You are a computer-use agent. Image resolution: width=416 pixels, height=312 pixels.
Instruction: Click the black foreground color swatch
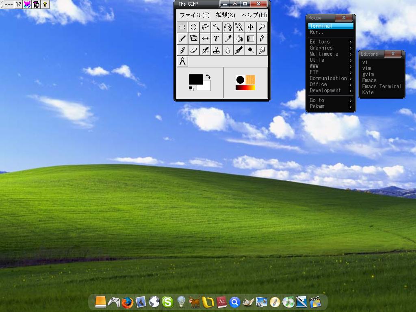pyautogui.click(x=195, y=79)
